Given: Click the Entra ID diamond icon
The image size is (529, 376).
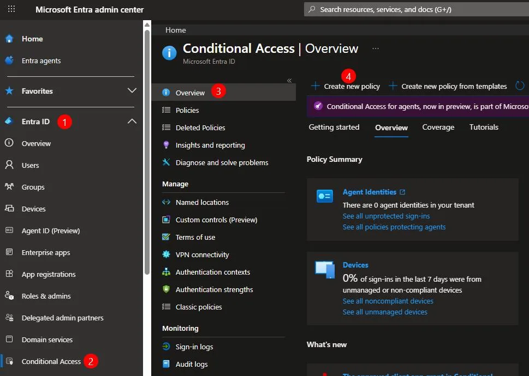Looking at the screenshot, I should point(9,121).
